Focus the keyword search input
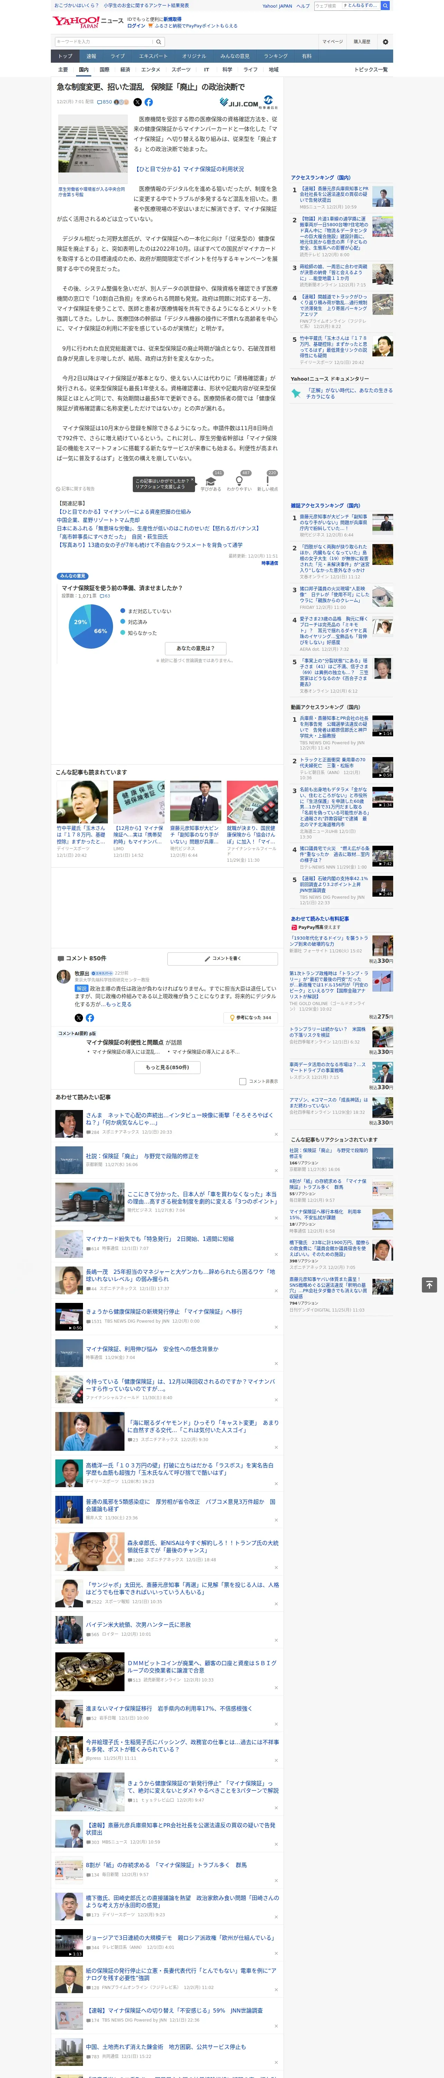Screen dimensions: 444x2078 click(105, 41)
